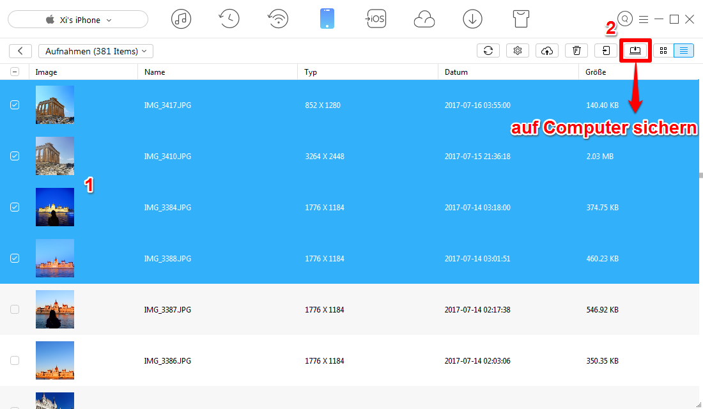Select file name IMG_3410.JPG

167,157
